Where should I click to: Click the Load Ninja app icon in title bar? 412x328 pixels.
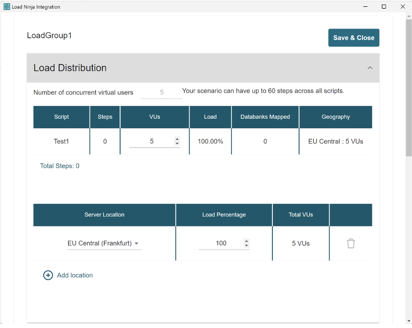point(6,6)
